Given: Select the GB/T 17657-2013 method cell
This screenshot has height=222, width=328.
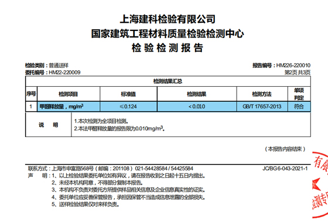Looking at the screenshot, I should click(x=262, y=107).
